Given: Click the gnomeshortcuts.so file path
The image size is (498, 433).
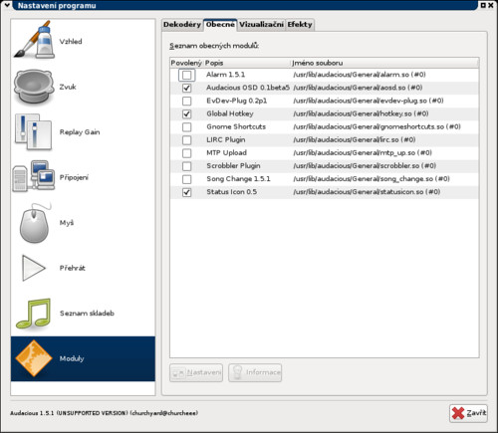Looking at the screenshot, I should coord(376,126).
